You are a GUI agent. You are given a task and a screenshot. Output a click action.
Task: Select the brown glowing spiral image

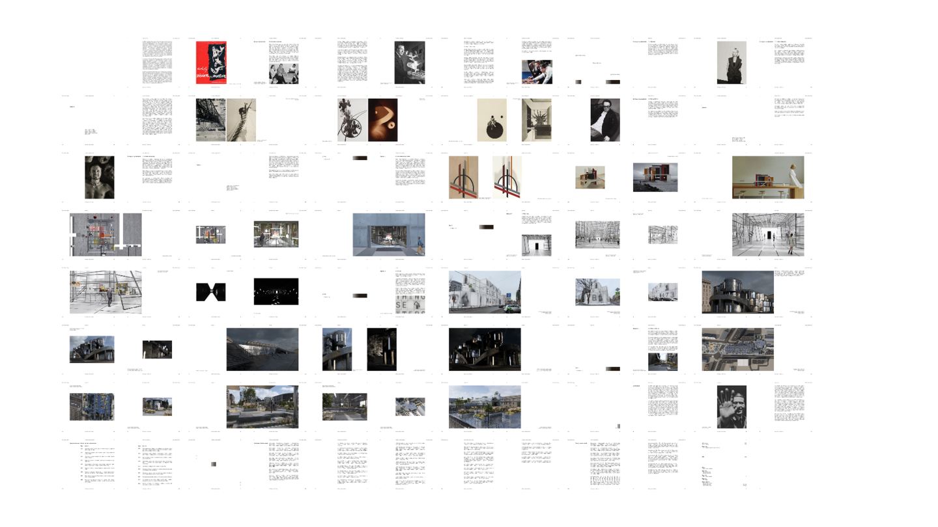pyautogui.click(x=382, y=120)
